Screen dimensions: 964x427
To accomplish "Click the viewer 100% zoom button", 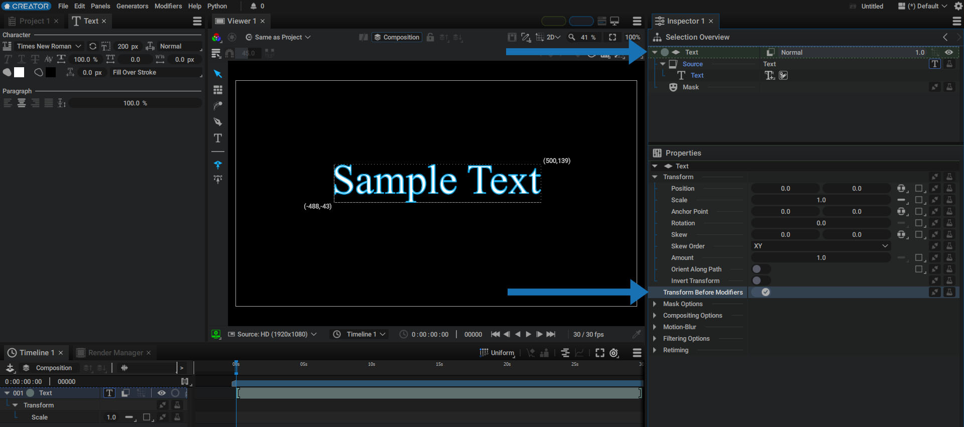I will (633, 37).
